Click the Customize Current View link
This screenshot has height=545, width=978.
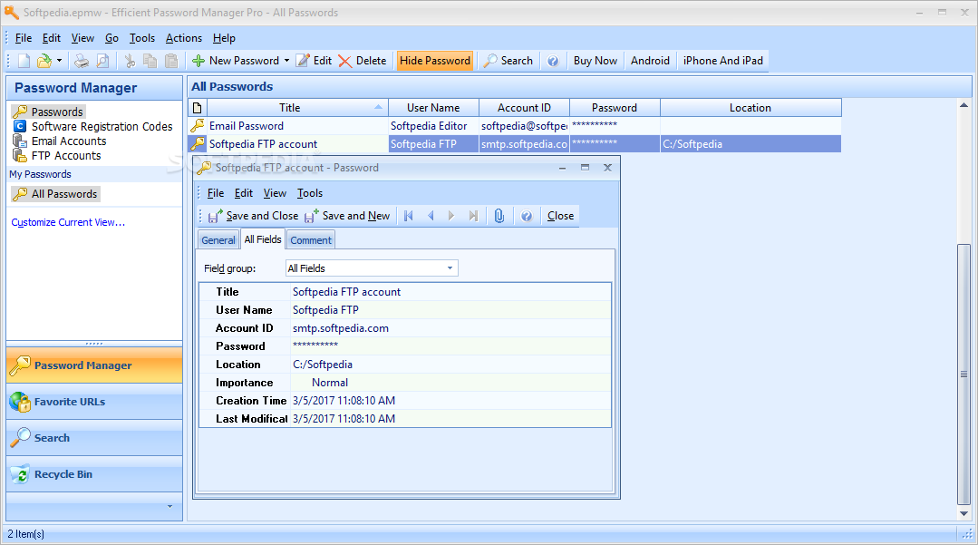click(68, 222)
